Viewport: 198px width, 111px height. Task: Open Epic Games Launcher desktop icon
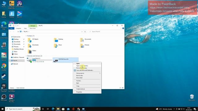(4, 88)
